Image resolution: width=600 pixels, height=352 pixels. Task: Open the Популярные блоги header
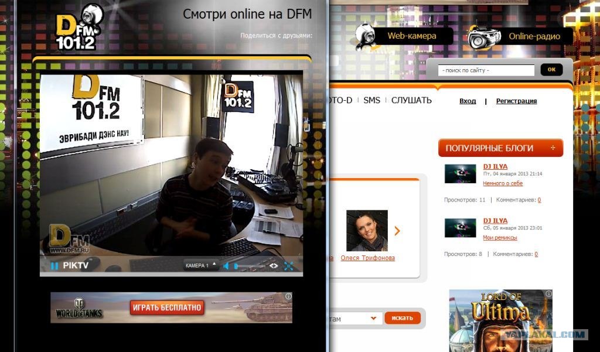tap(500, 148)
